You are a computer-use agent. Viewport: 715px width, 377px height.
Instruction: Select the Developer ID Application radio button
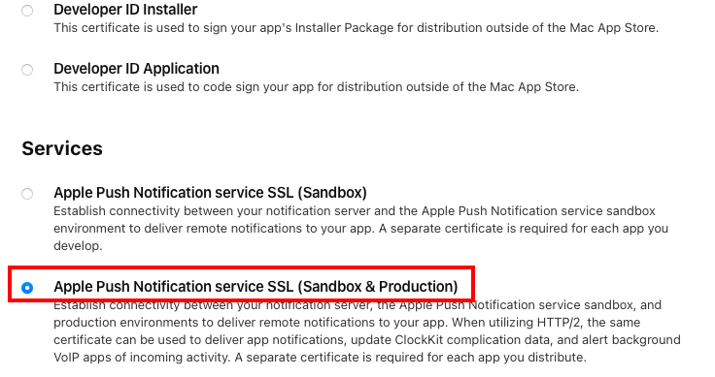pyautogui.click(x=27, y=70)
